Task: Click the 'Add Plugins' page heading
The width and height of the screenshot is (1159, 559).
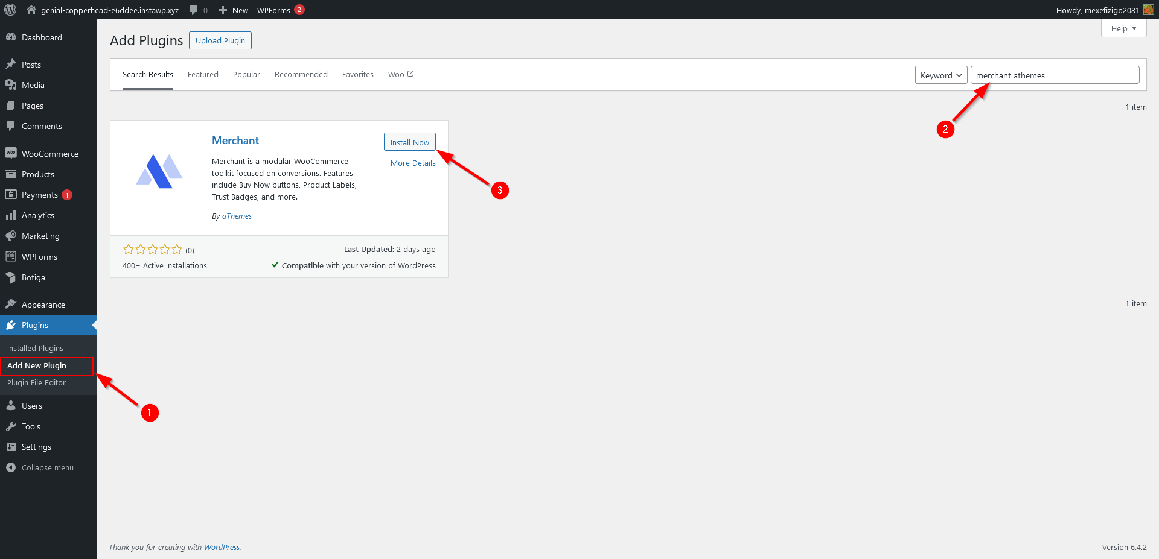Action: point(146,40)
